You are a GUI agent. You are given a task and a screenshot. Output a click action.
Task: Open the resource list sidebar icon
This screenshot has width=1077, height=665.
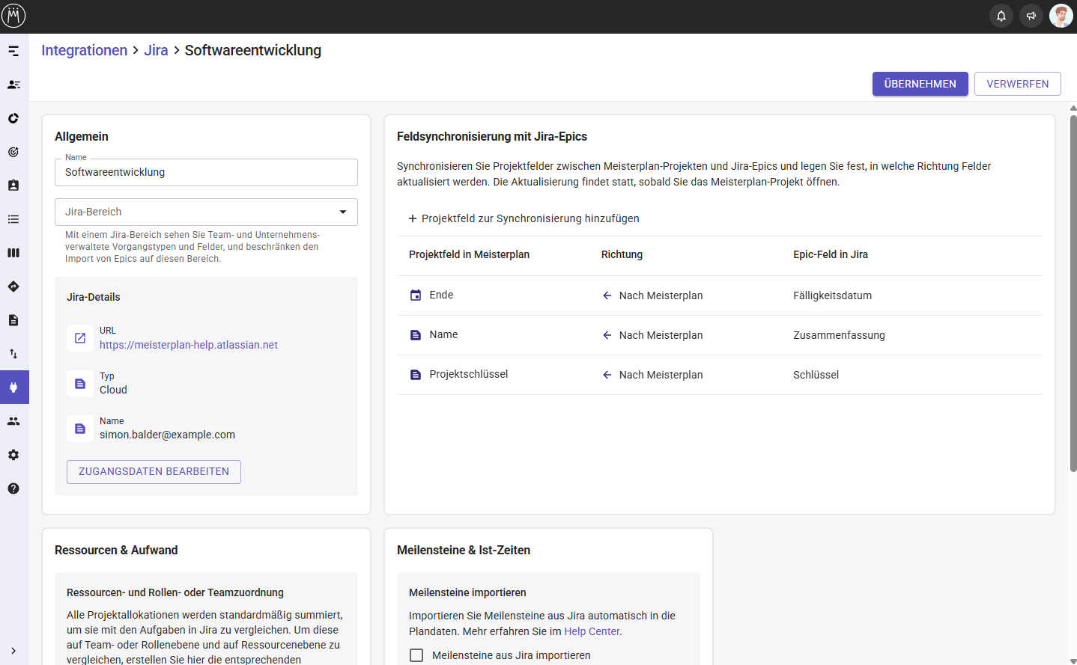point(13,85)
